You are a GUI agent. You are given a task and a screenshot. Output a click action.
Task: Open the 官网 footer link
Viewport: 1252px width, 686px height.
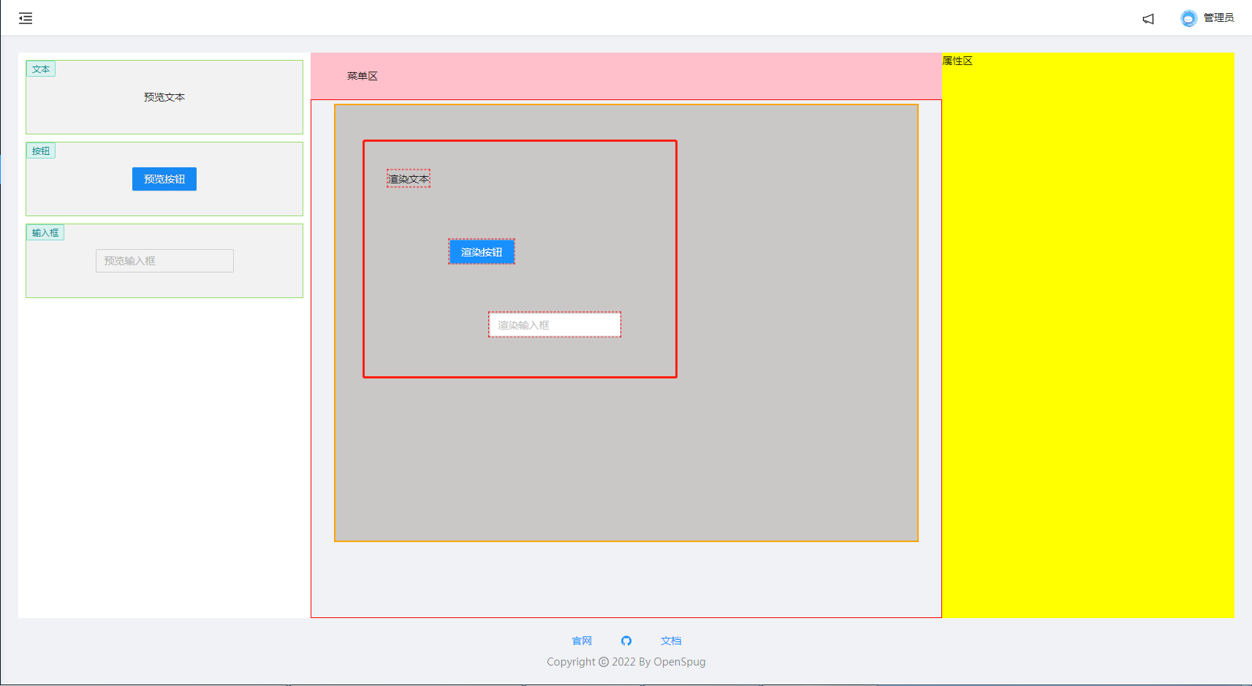click(582, 641)
